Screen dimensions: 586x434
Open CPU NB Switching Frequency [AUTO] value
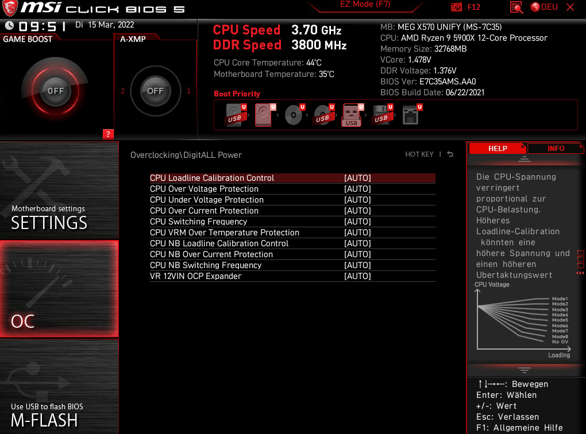coord(357,265)
